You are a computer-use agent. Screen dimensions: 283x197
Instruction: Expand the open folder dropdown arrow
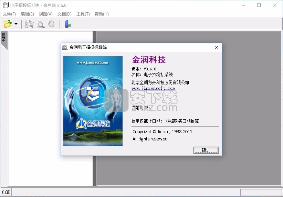16,24
